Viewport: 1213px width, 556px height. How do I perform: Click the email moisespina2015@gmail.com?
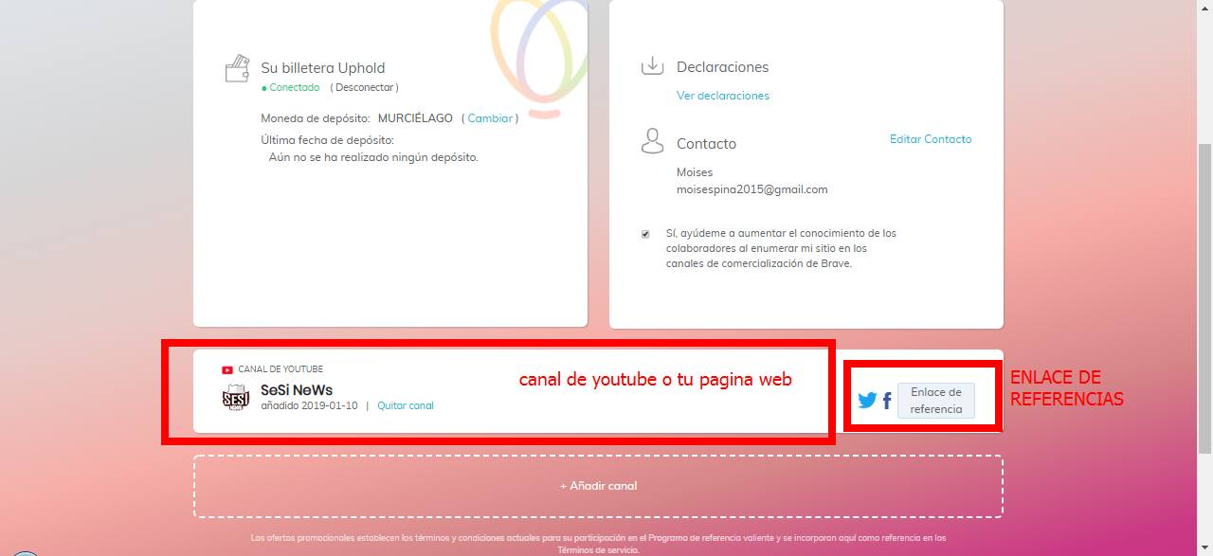pyautogui.click(x=752, y=189)
